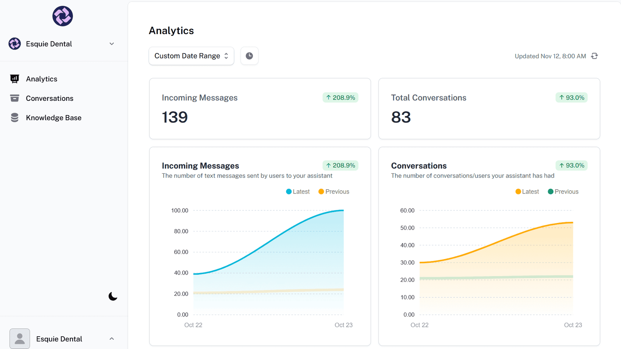
Task: Toggle Latest series in Incoming Messages legend
Action: tap(298, 192)
